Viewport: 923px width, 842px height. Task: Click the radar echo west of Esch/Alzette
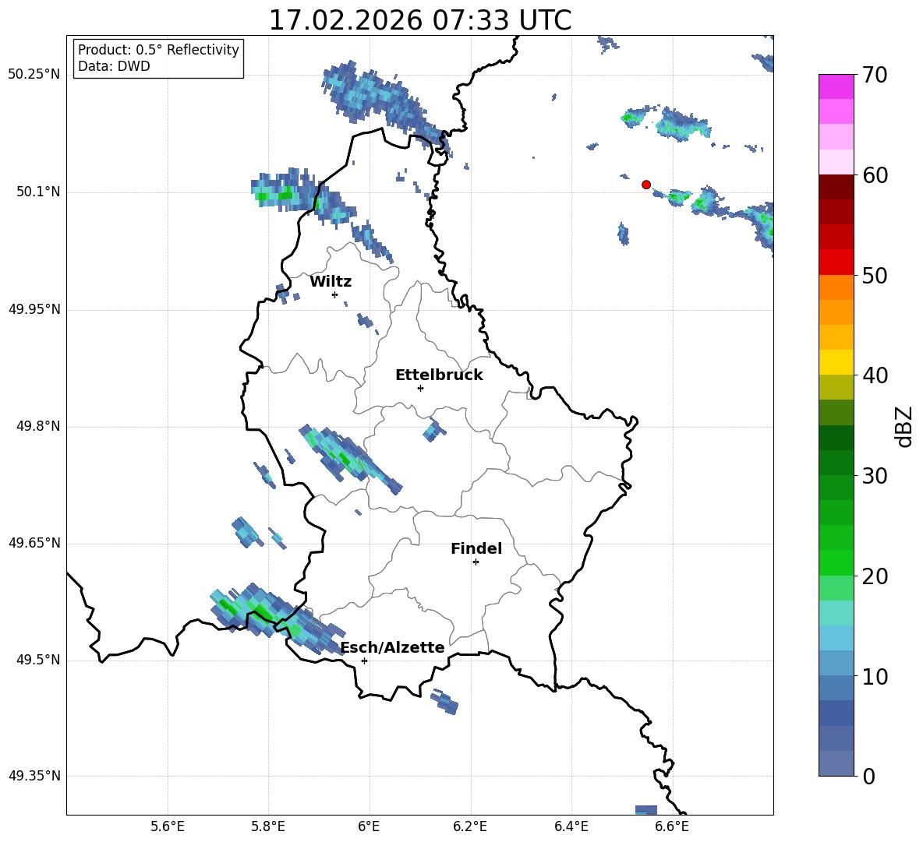point(277,618)
